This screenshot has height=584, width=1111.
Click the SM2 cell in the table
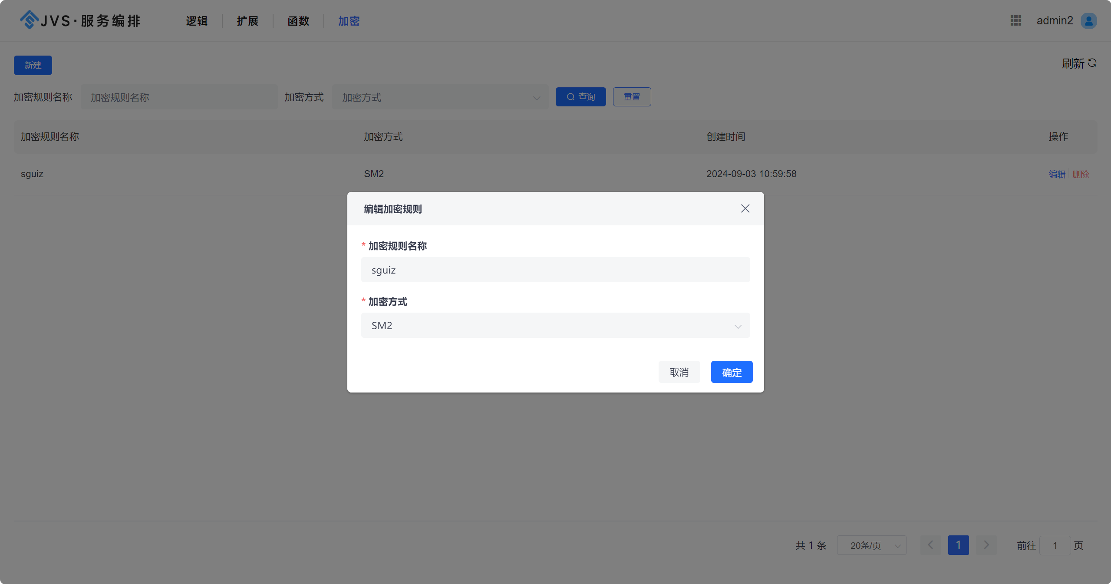[374, 174]
